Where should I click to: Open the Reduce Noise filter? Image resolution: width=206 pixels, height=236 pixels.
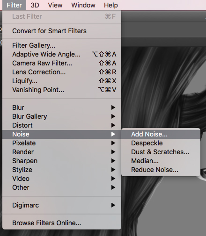point(161,170)
